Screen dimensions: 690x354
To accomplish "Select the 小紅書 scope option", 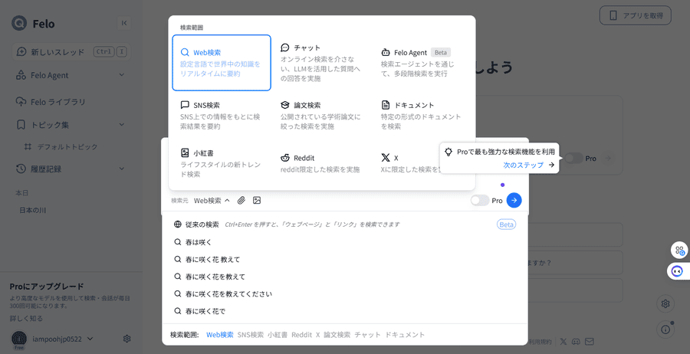I will pos(222,163).
